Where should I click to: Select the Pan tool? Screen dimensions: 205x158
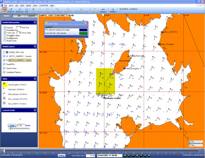click(27, 10)
